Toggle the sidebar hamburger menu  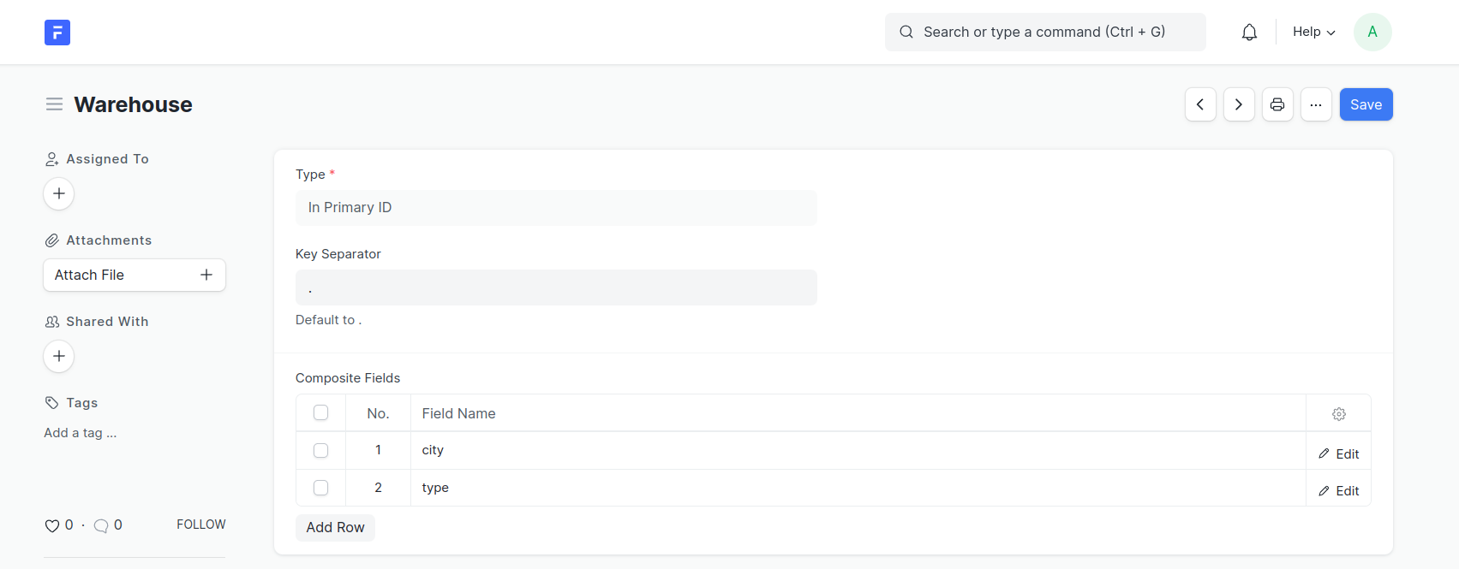click(54, 104)
